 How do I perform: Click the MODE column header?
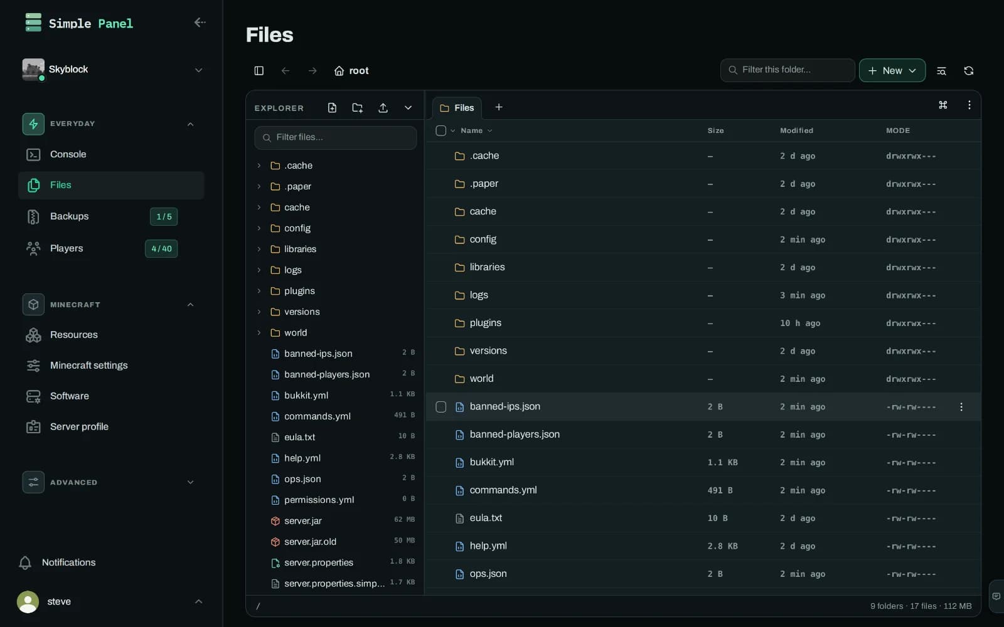click(898, 130)
